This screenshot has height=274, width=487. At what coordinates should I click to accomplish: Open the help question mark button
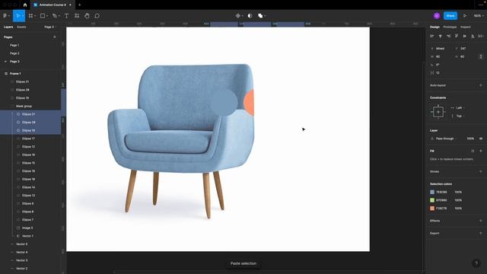point(476,263)
